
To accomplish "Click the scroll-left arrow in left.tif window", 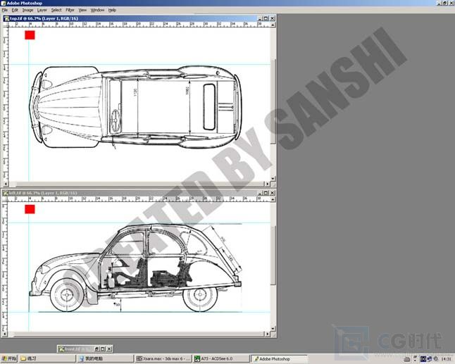I will (x=4, y=334).
